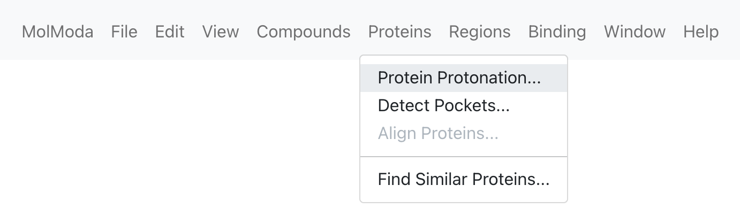Switch to the Regions dropdown menu
The height and width of the screenshot is (216, 740).
(x=480, y=32)
